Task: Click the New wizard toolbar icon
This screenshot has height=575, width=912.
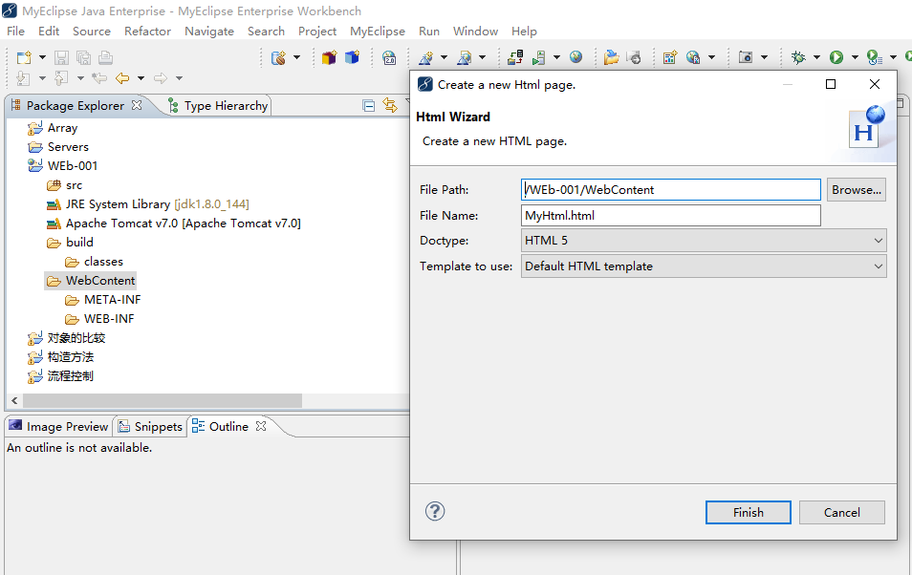Action: [24, 57]
